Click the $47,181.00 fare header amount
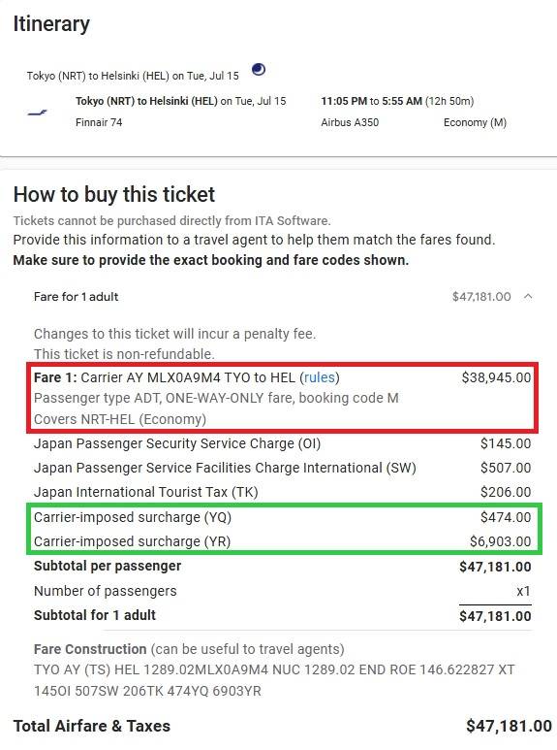The image size is (557, 750). (481, 297)
